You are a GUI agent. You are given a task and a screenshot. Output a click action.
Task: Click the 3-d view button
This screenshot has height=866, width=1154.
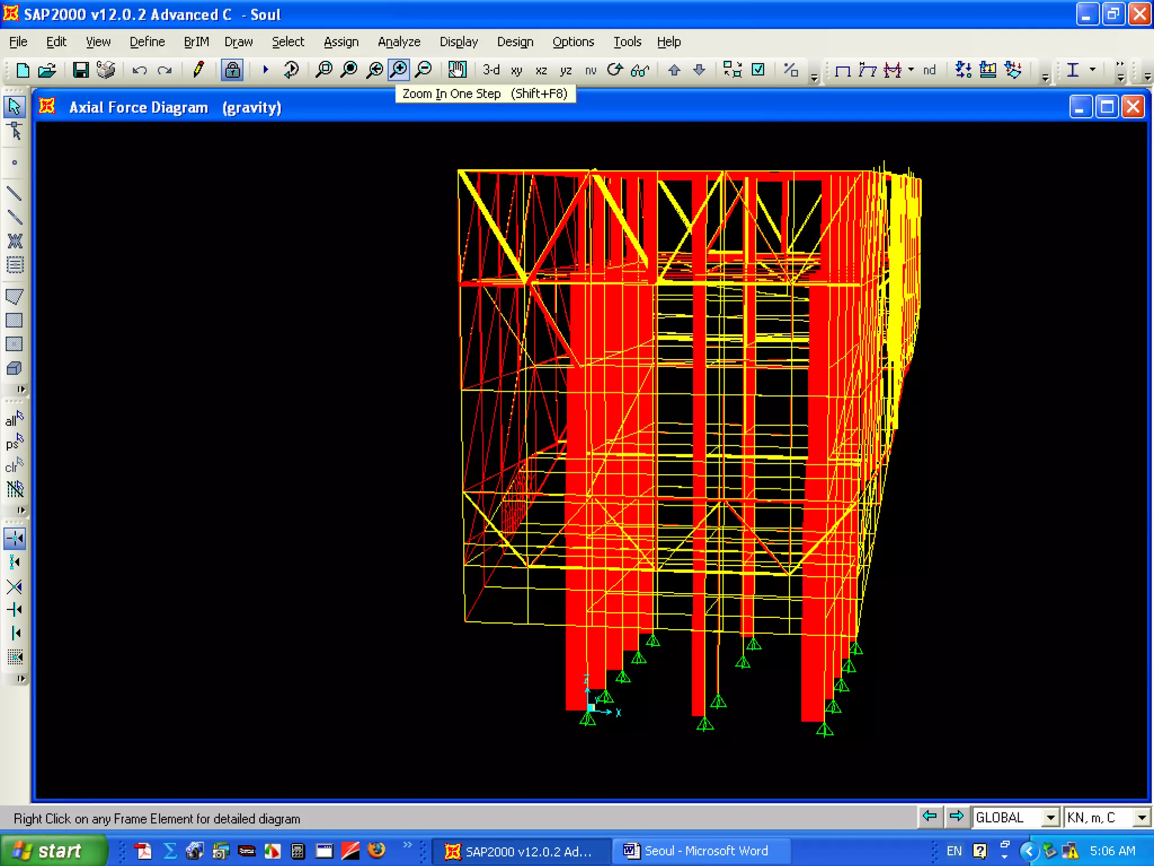(x=491, y=70)
